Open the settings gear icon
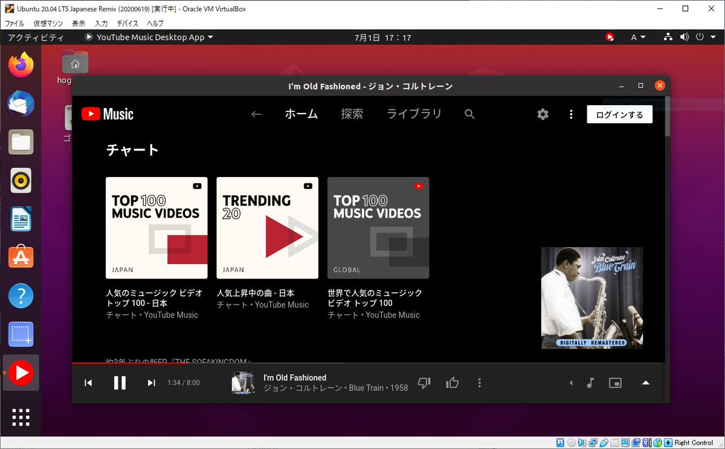The width and height of the screenshot is (725, 449). coord(543,114)
